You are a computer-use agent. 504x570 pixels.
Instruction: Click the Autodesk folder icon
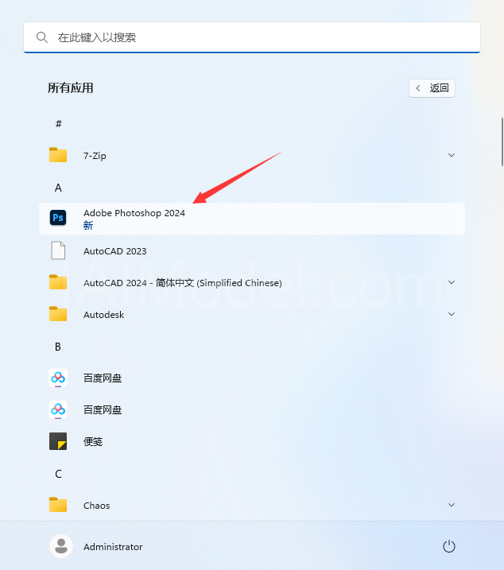tap(58, 314)
